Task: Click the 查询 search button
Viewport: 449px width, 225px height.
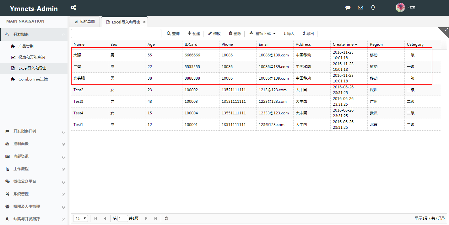Action: [173, 34]
